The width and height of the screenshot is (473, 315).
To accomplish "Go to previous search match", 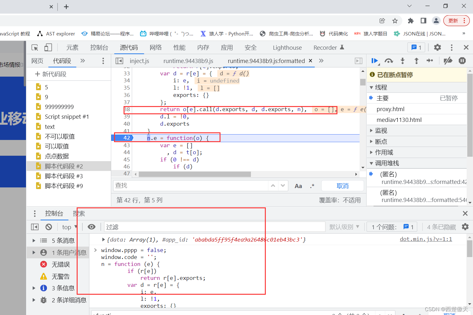I will pyautogui.click(x=273, y=186).
